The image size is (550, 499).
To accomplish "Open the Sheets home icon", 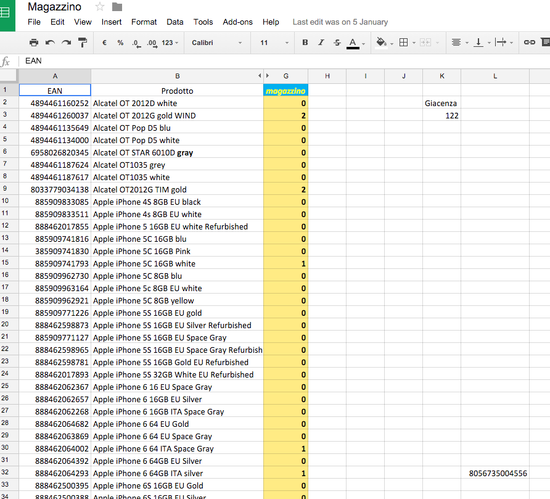I will coord(7,15).
